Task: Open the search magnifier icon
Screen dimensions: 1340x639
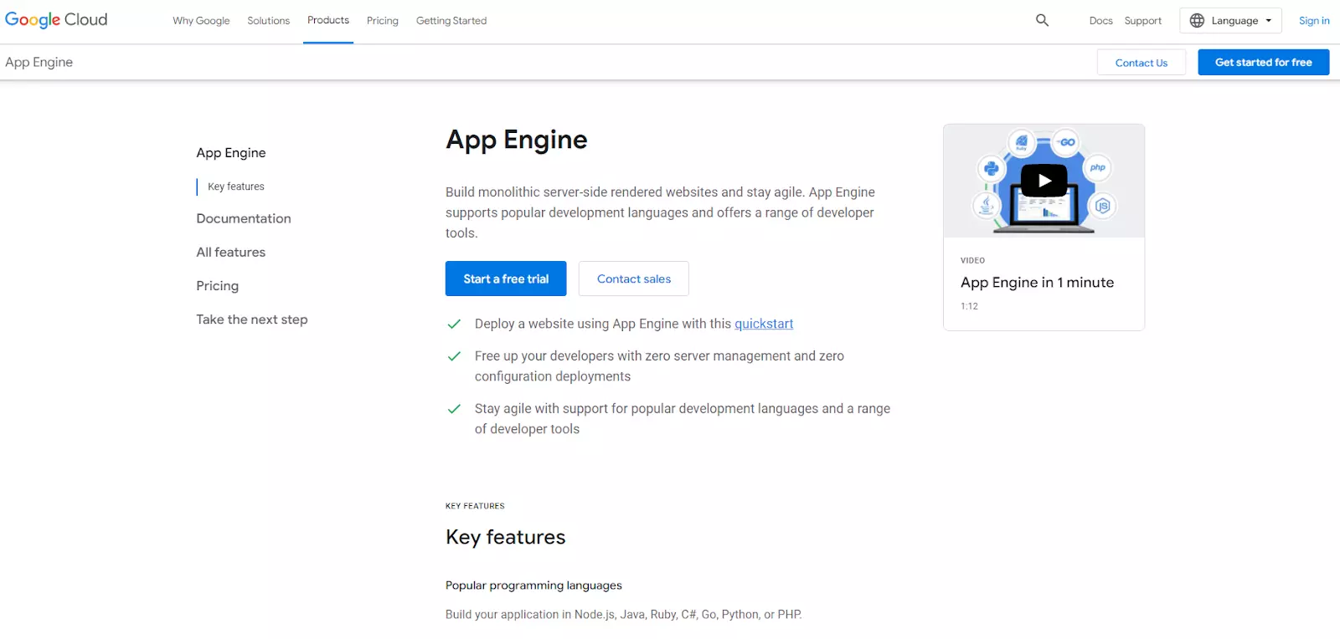Action: click(x=1042, y=20)
